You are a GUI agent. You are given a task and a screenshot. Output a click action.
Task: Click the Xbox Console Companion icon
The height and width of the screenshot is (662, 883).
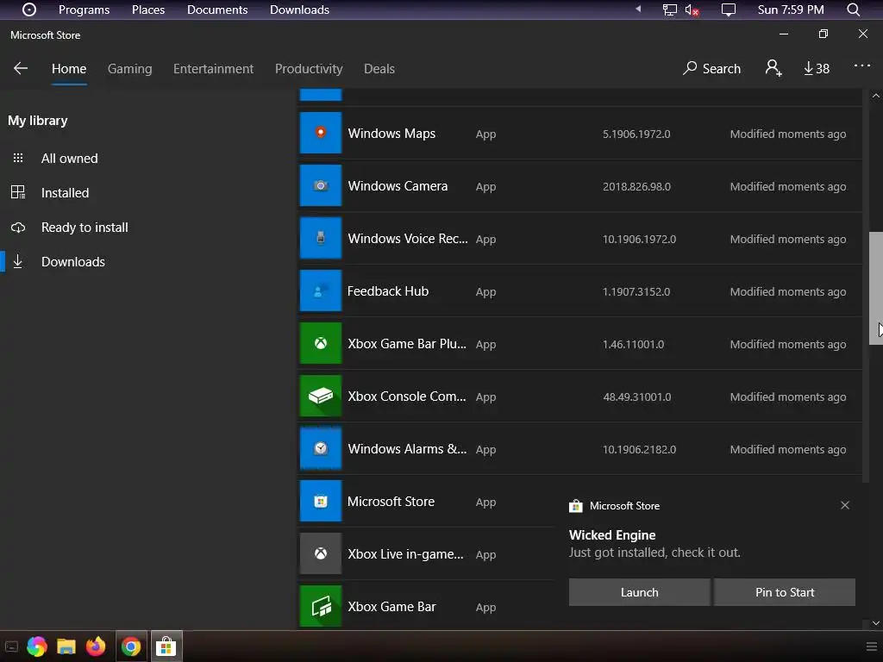click(321, 396)
